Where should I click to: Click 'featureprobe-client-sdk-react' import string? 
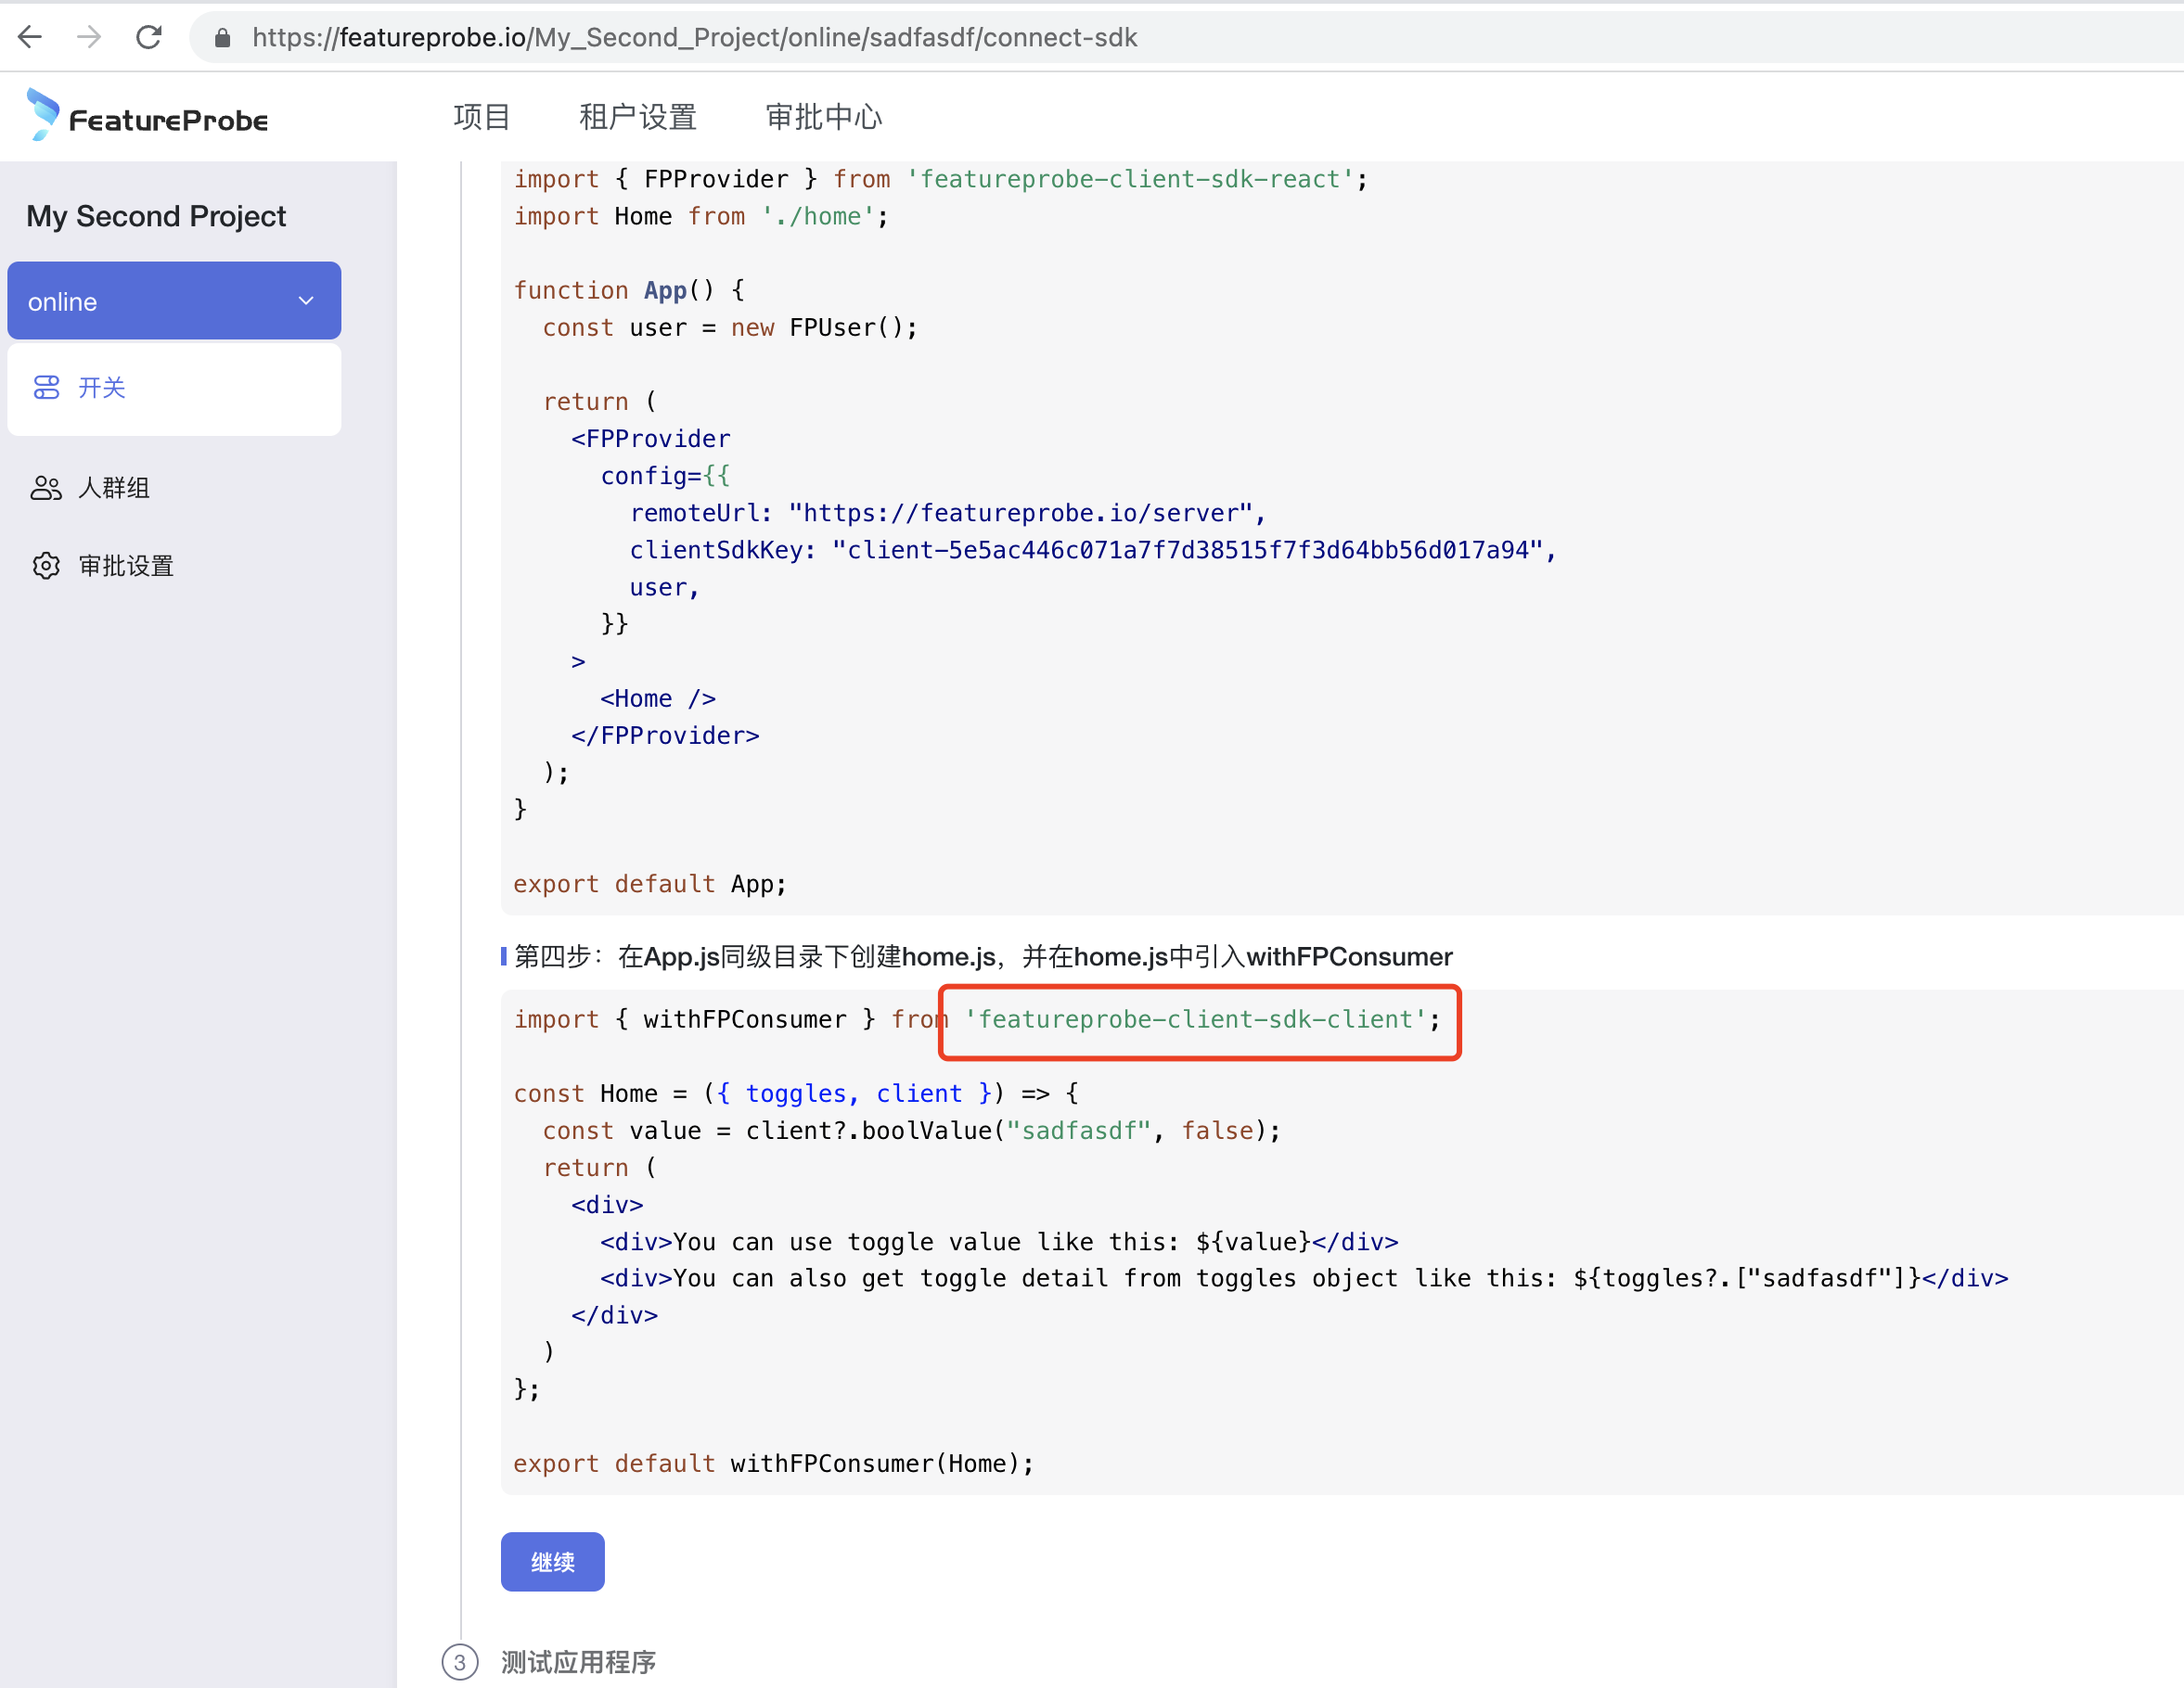tap(1129, 179)
